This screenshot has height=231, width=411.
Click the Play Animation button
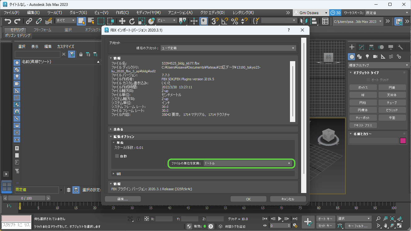pyautogui.click(x=280, y=219)
